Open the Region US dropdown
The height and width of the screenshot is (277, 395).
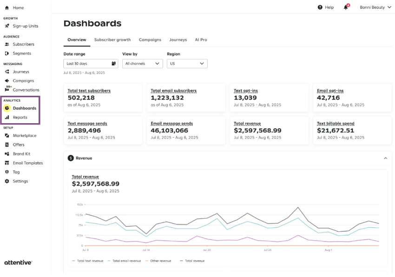point(187,64)
